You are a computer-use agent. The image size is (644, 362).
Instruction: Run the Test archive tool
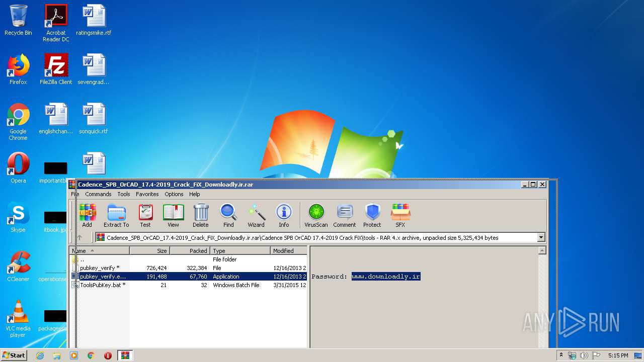point(145,216)
